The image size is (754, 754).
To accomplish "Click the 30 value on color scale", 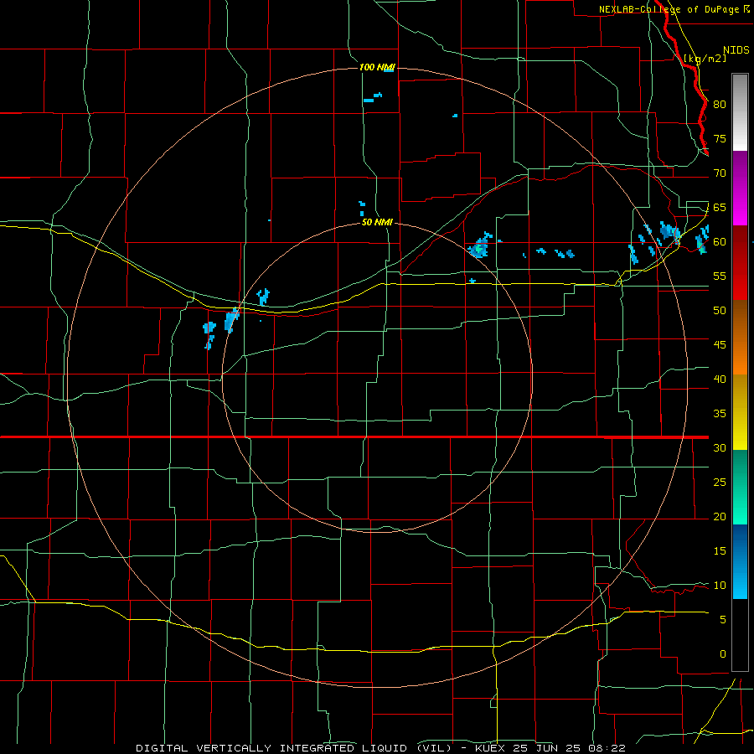I will (x=720, y=447).
